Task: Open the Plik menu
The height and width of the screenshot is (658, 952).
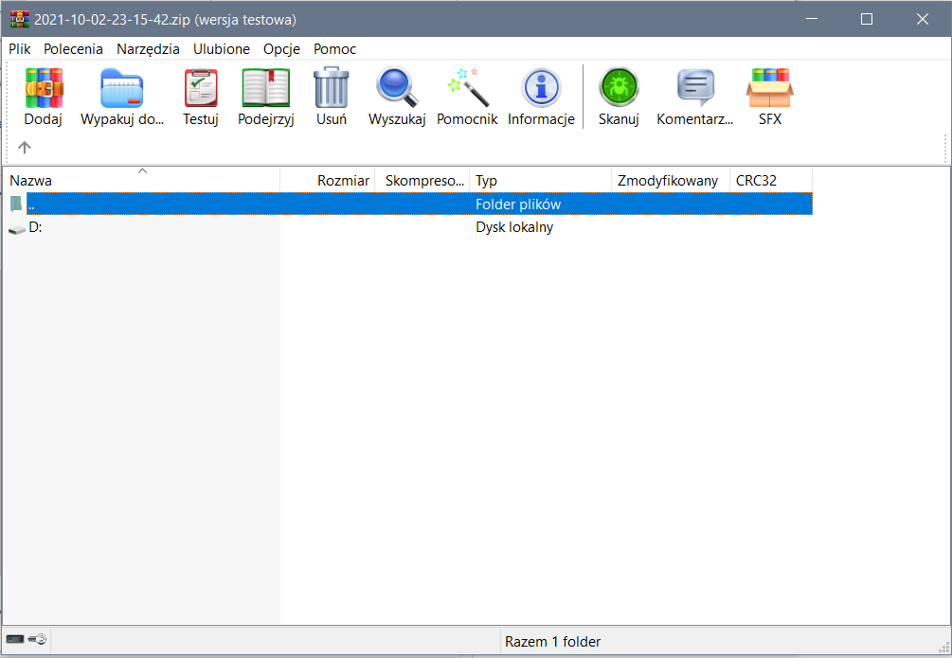Action: tap(20, 49)
